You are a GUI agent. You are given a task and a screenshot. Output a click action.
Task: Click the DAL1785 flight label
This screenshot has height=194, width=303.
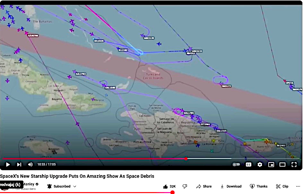pyautogui.click(x=189, y=113)
